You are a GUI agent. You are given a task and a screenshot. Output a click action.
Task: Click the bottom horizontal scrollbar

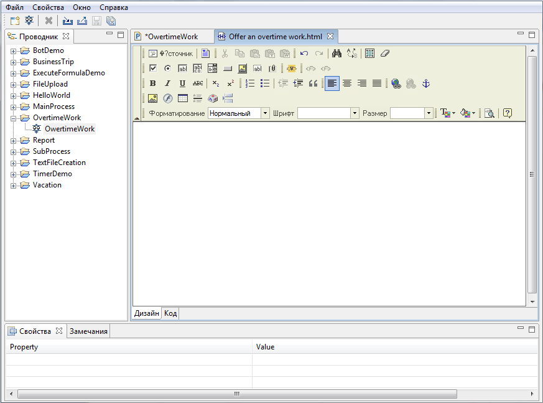point(236,394)
